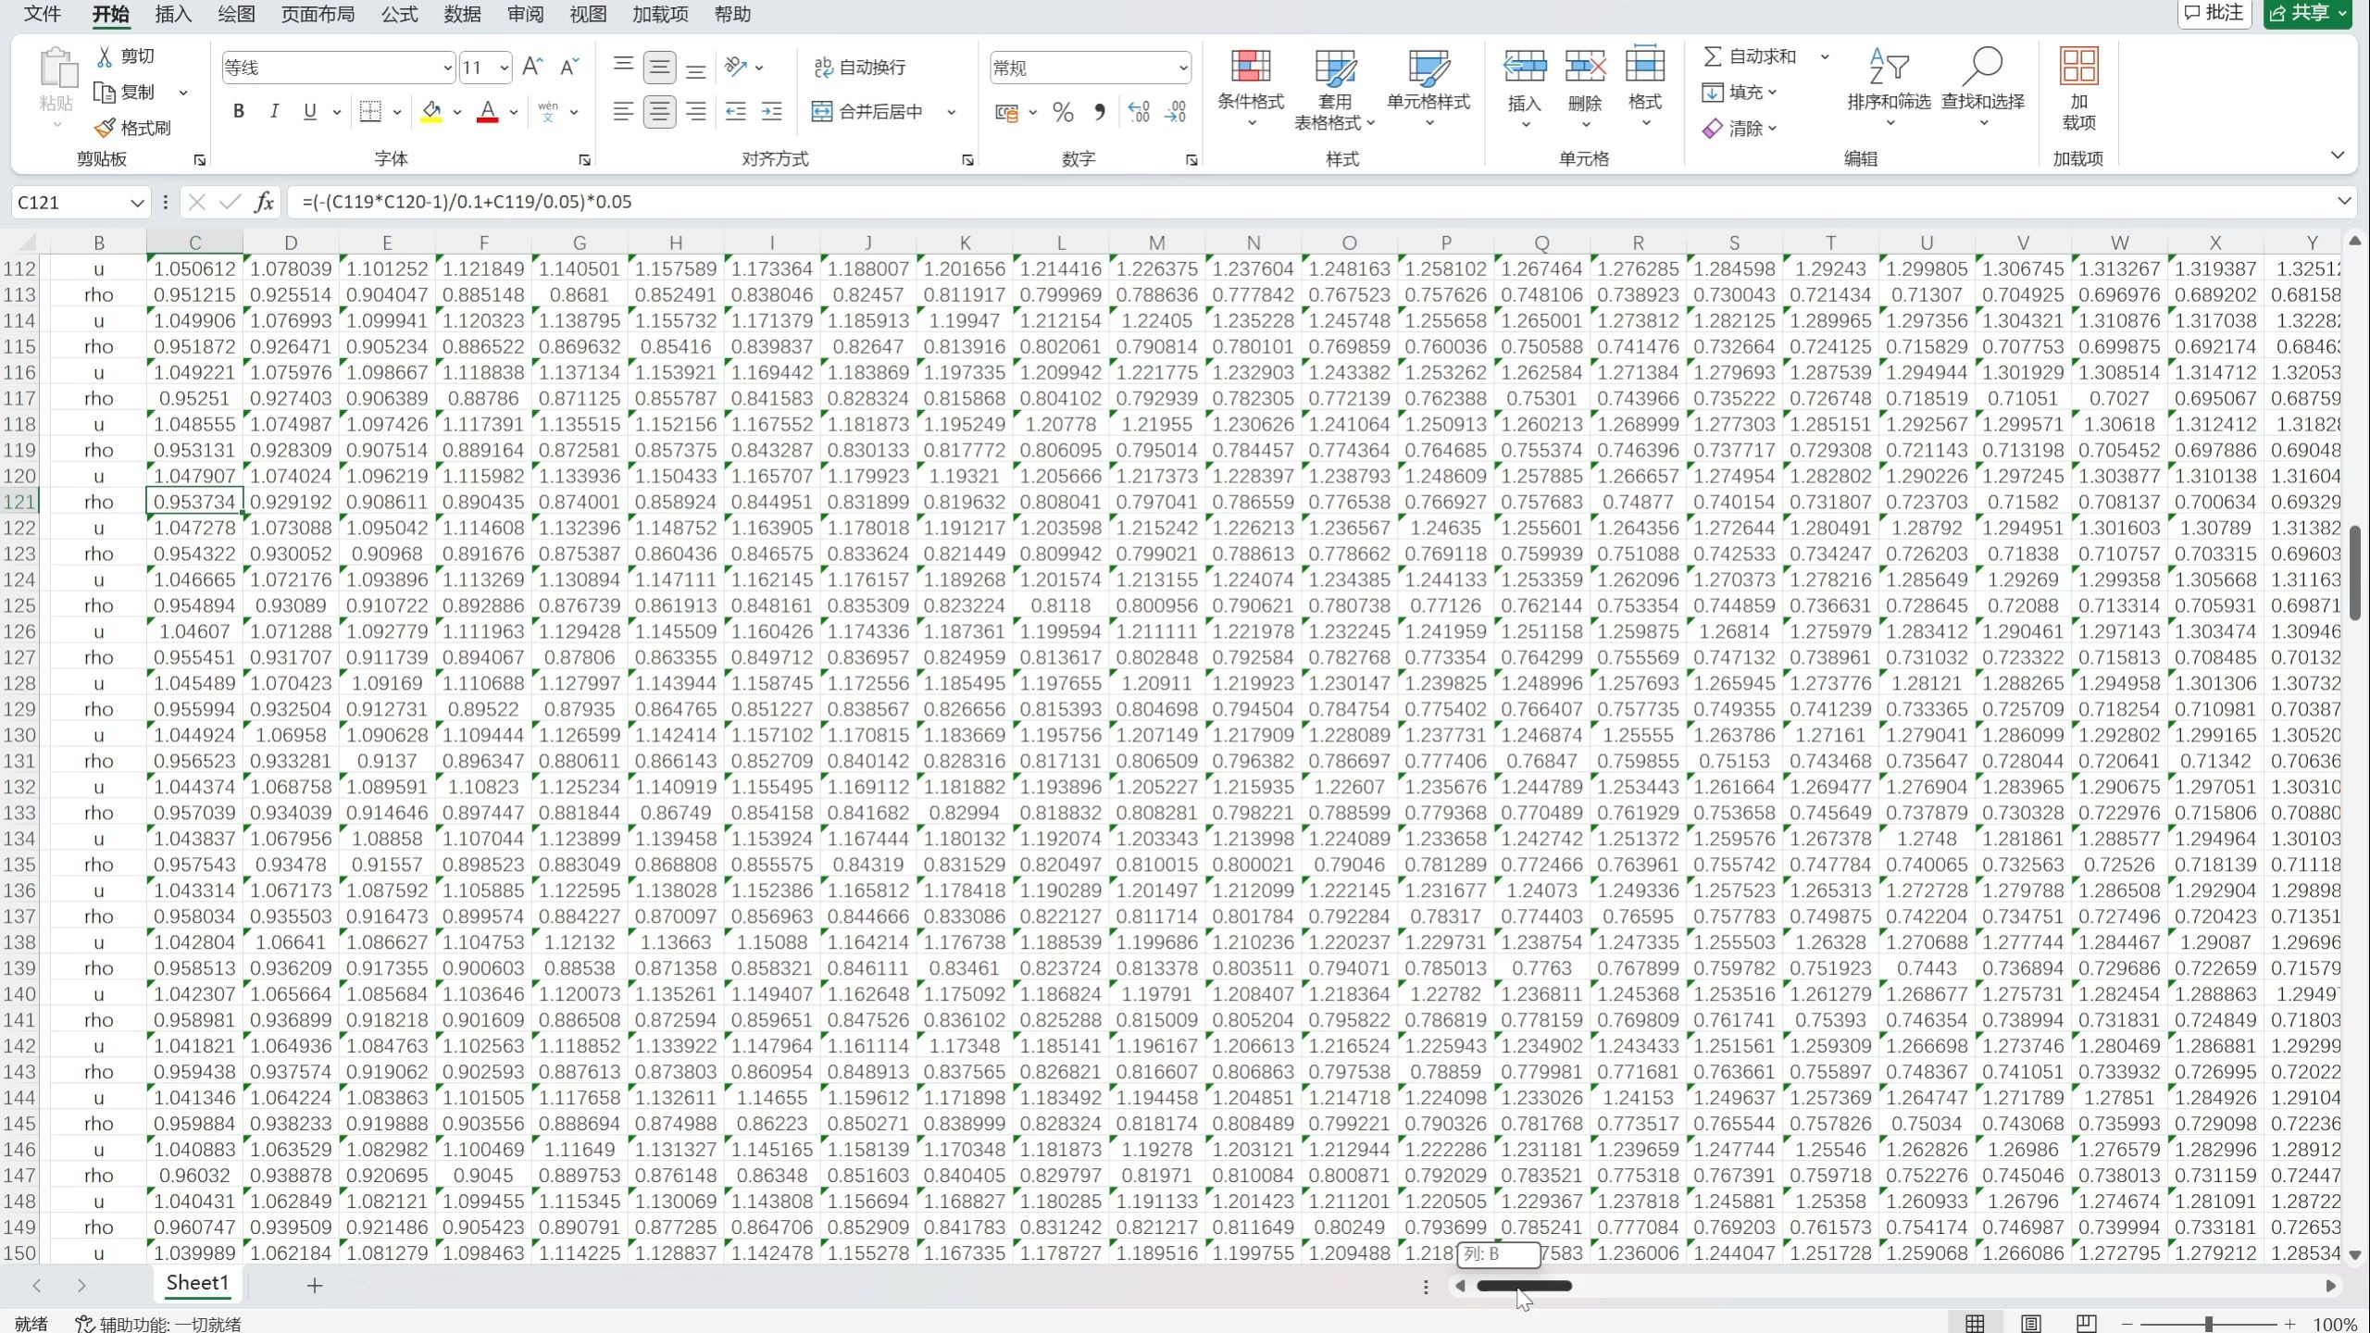
Task: Open the Conditional Formatting (条件格式) icon
Action: pyautogui.click(x=1250, y=67)
